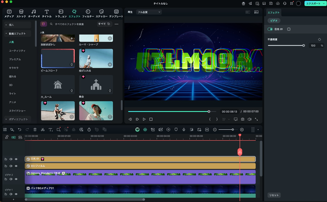Click the 不透明度 opacity slider handle
Viewport: 327px width, 202px height.
[x=304, y=45]
